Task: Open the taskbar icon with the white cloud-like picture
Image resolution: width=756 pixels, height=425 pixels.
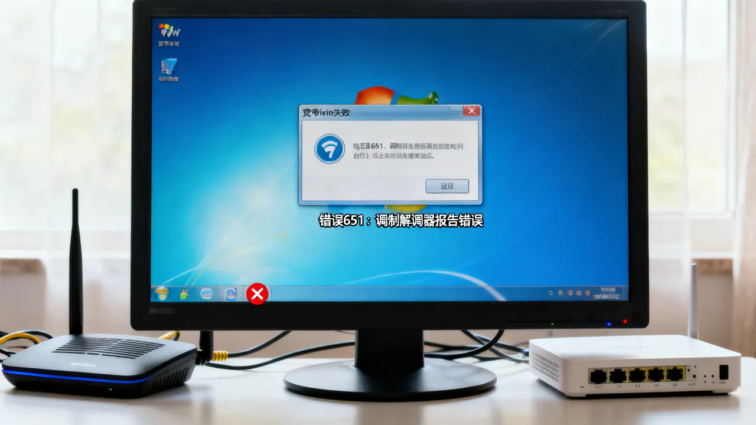Action: 206,293
